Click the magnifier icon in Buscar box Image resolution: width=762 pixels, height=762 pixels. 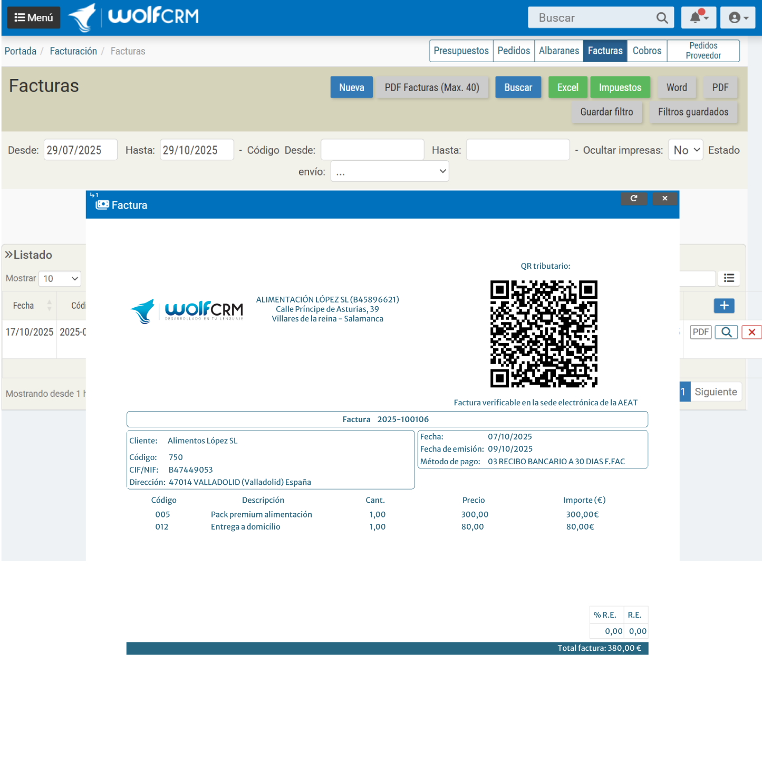(x=662, y=18)
